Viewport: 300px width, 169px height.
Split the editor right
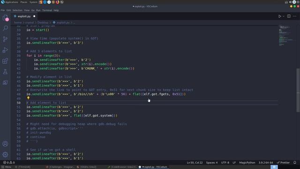pyautogui.click(x=289, y=16)
